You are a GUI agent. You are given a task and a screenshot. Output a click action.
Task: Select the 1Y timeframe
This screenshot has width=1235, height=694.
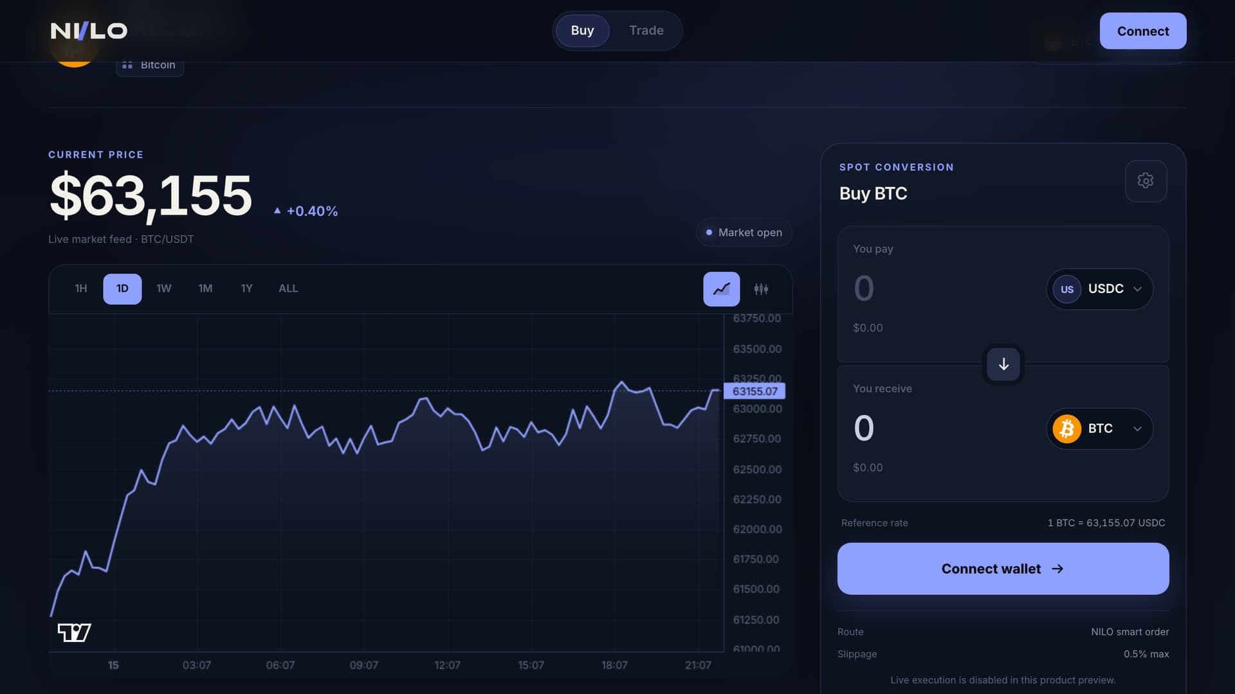246,289
